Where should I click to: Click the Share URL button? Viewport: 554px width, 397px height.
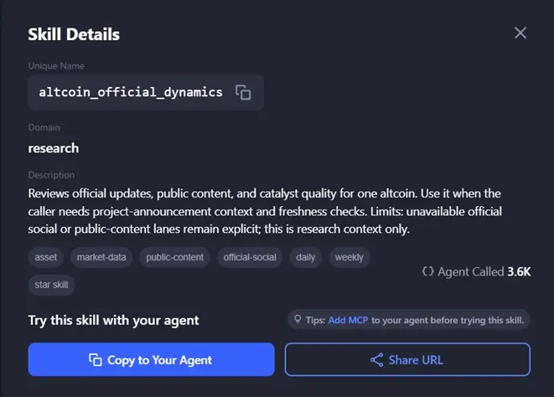coord(407,359)
